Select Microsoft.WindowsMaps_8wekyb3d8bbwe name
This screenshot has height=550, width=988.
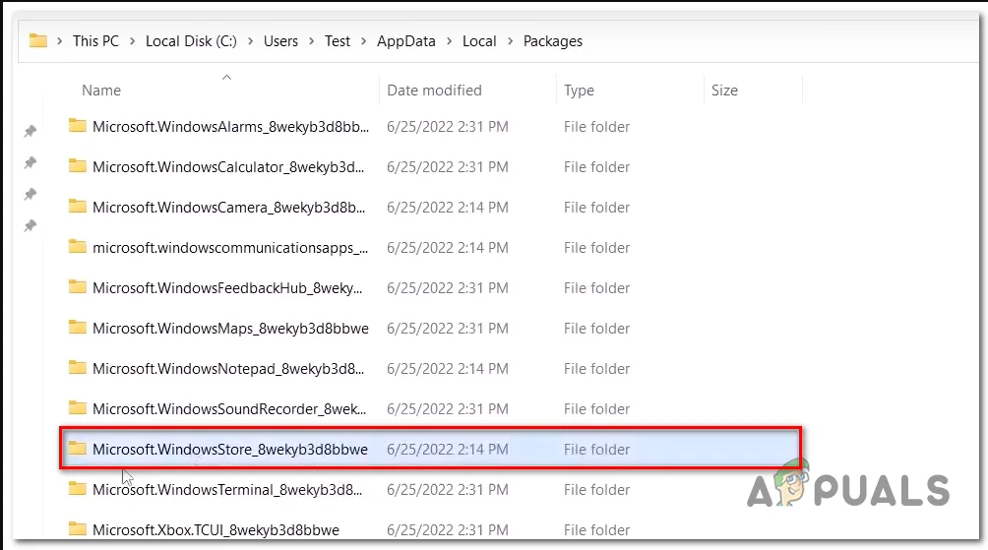[x=230, y=329]
